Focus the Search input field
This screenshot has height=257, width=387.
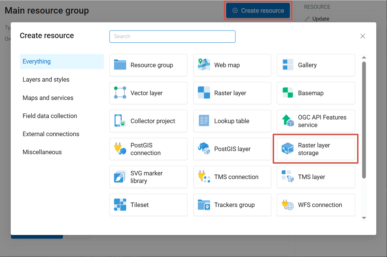point(172,36)
